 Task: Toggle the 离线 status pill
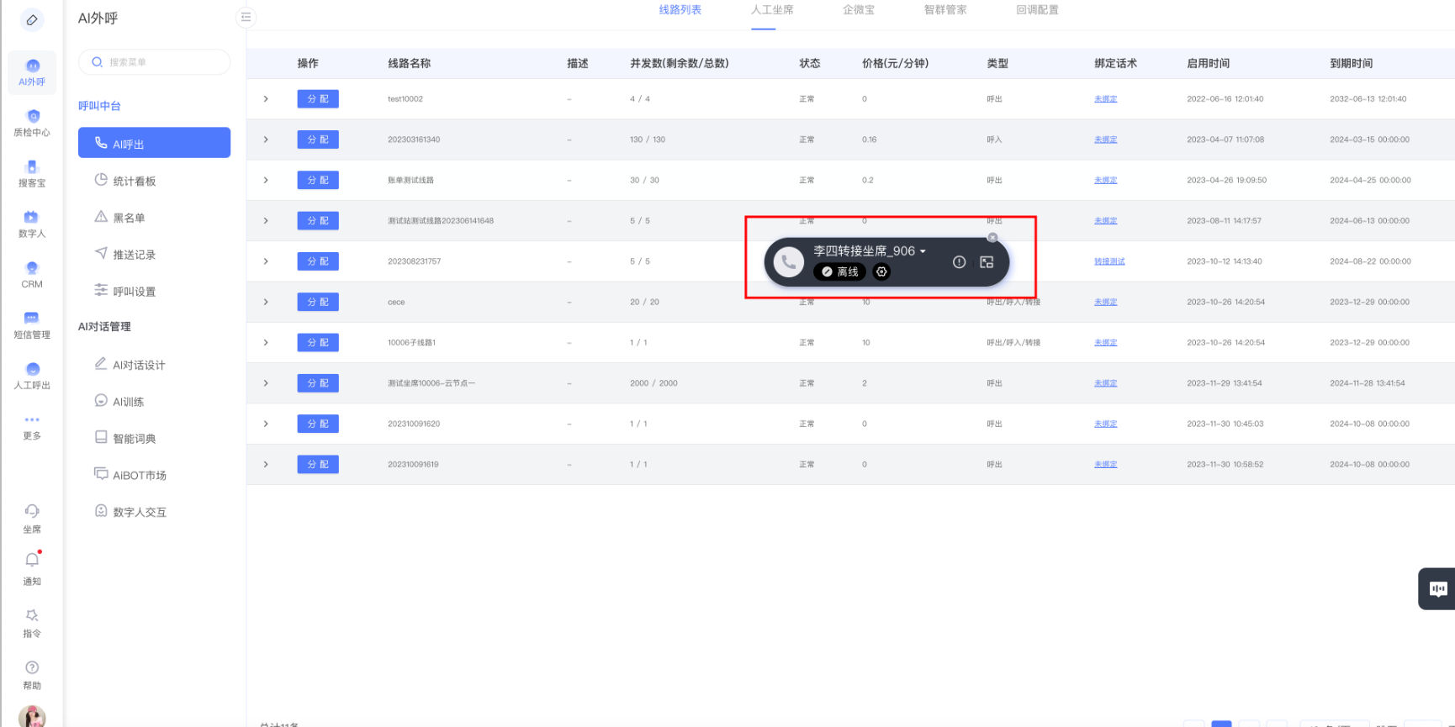coord(840,271)
